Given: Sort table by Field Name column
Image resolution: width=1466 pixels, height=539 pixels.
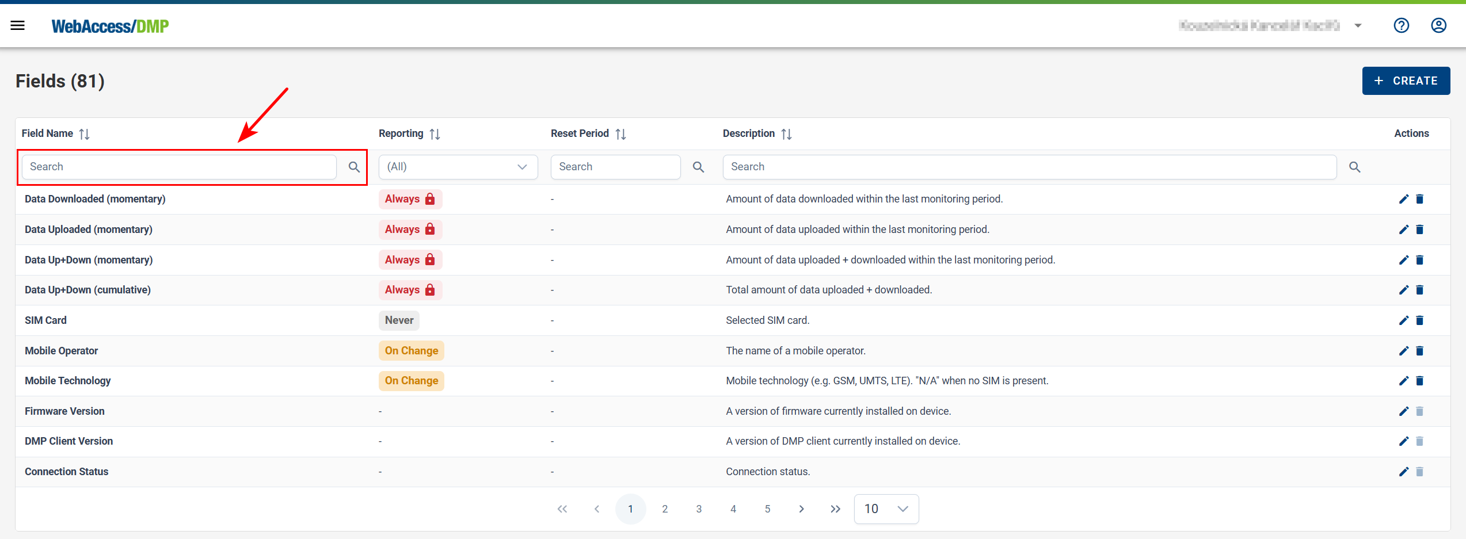Looking at the screenshot, I should tap(84, 134).
